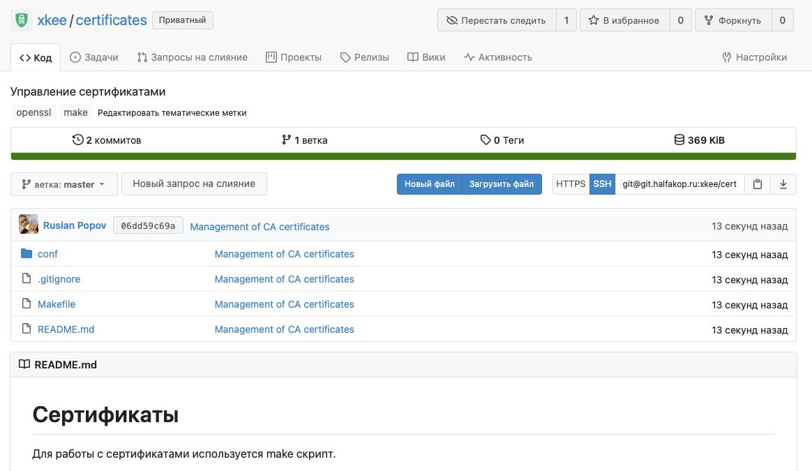View branches via 1 ветка
The height and width of the screenshot is (471, 812).
304,140
